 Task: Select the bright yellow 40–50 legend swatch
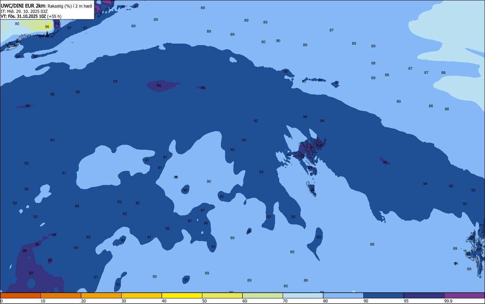tap(182, 295)
